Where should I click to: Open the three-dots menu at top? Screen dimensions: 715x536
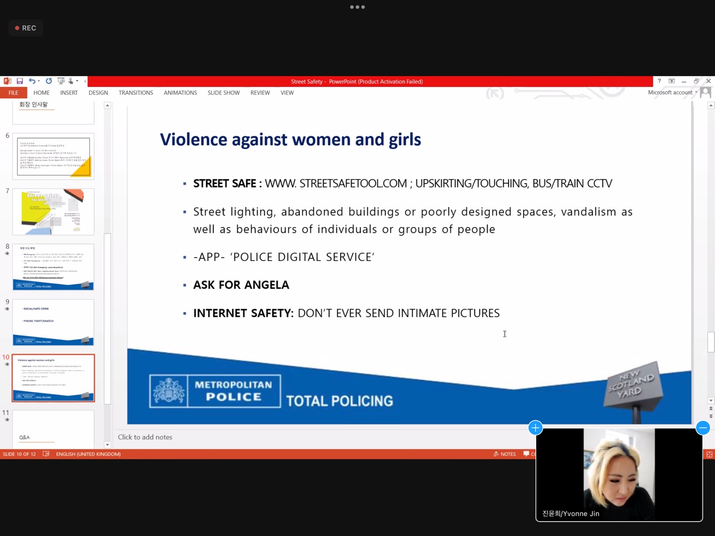[x=357, y=7]
